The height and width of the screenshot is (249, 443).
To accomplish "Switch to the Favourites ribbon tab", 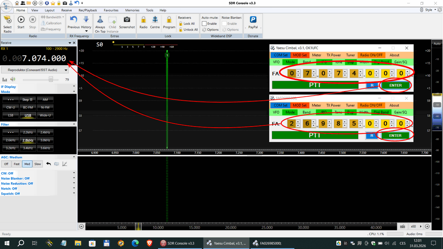I will (111, 10).
